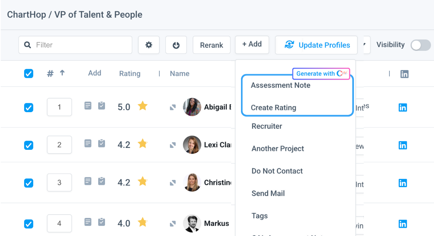This screenshot has height=236, width=434.
Task: Click the Generate with AI badge
Action: [x=321, y=74]
